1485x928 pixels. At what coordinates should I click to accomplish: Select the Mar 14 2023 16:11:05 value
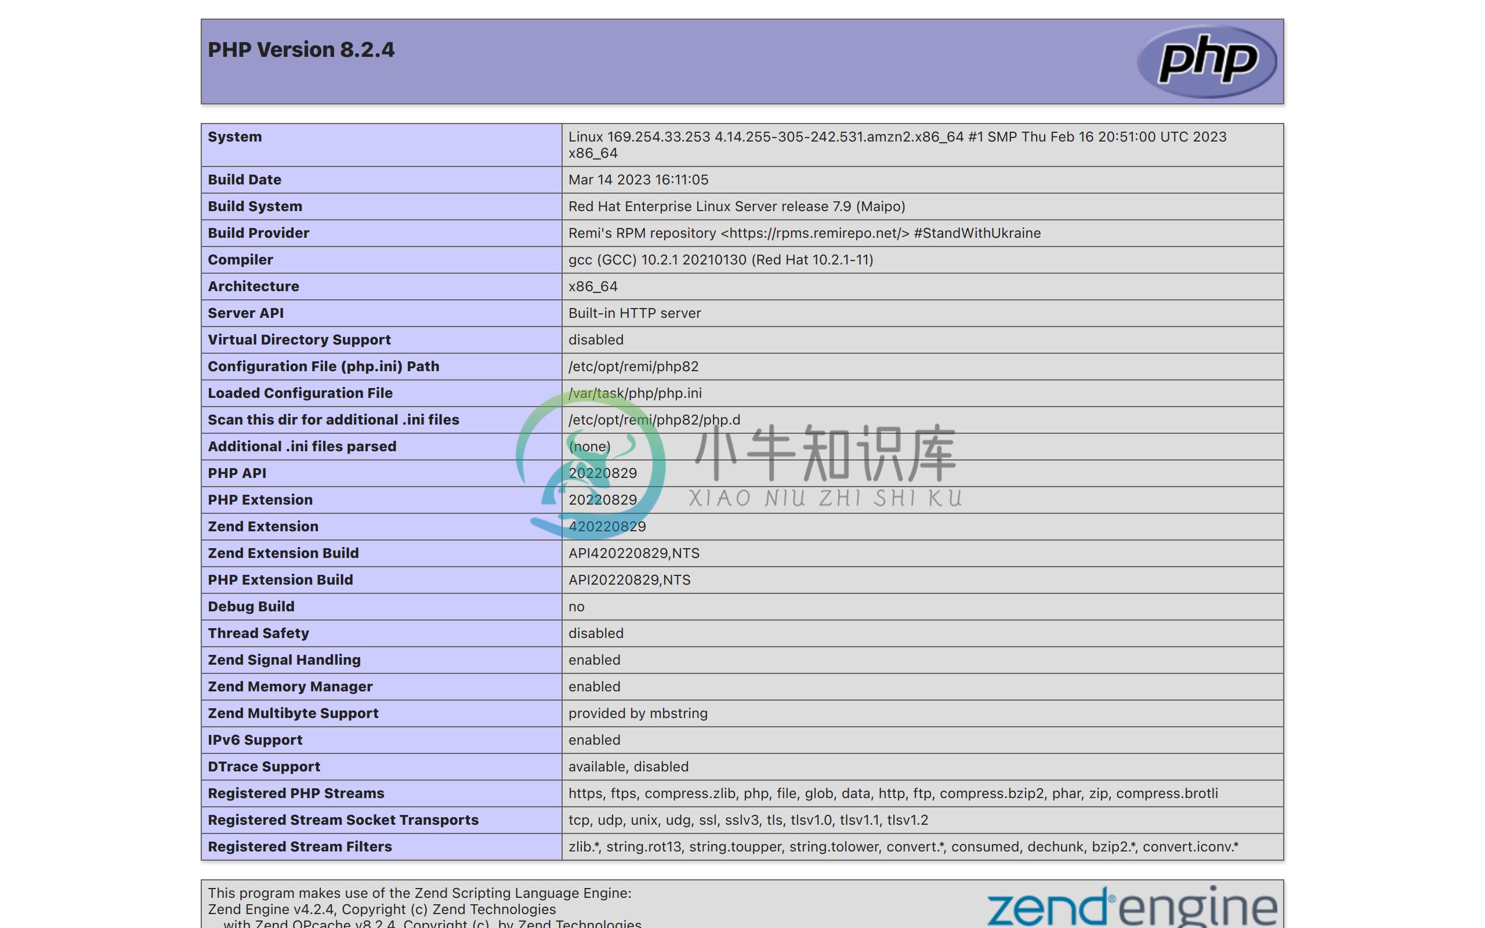[x=638, y=180]
